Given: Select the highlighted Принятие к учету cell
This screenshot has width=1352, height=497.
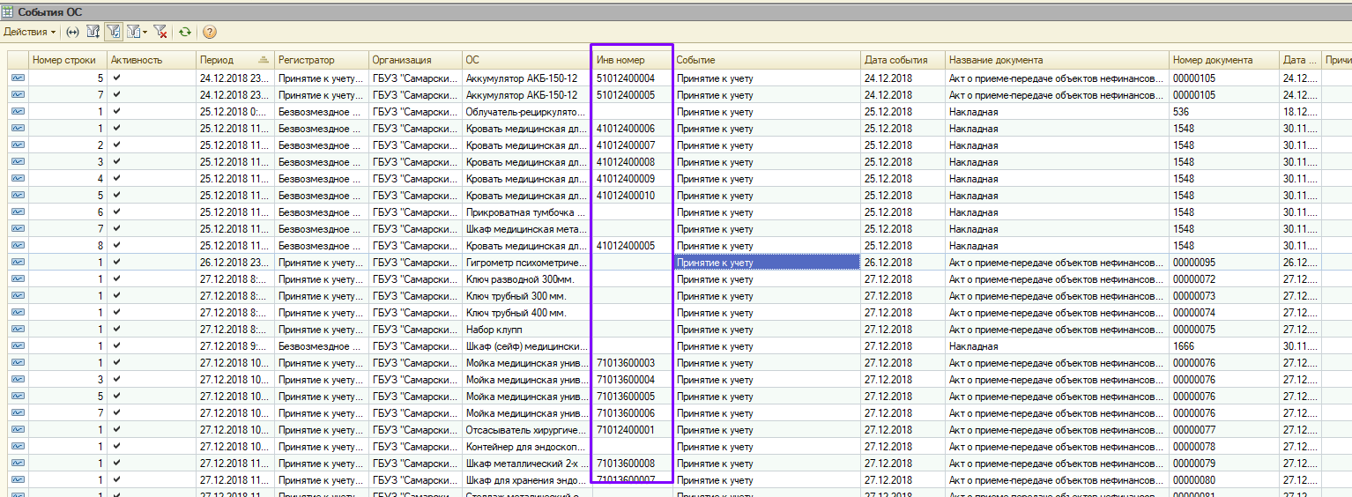Looking at the screenshot, I should pyautogui.click(x=766, y=263).
